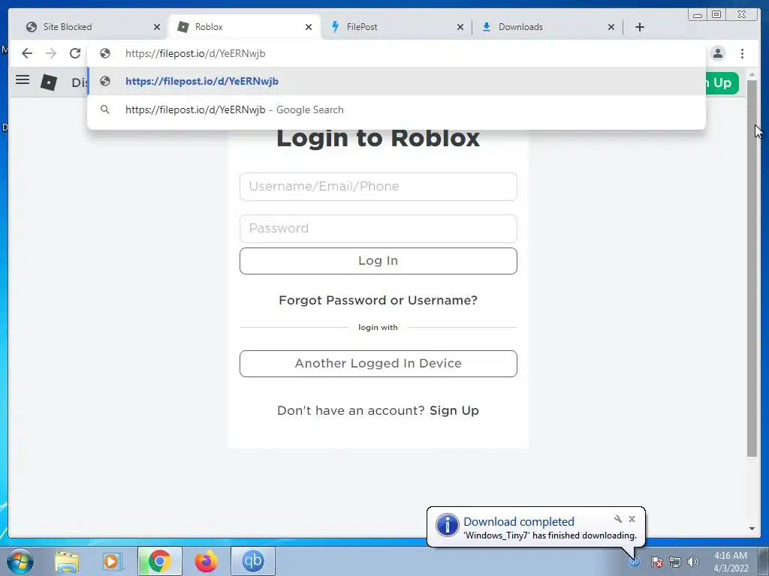Go back with the browser back arrow
This screenshot has width=769, height=576.
pyautogui.click(x=27, y=53)
